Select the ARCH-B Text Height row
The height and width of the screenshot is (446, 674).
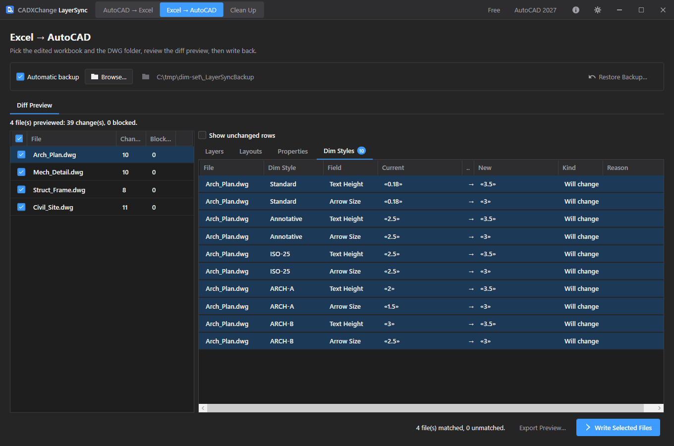click(x=431, y=324)
